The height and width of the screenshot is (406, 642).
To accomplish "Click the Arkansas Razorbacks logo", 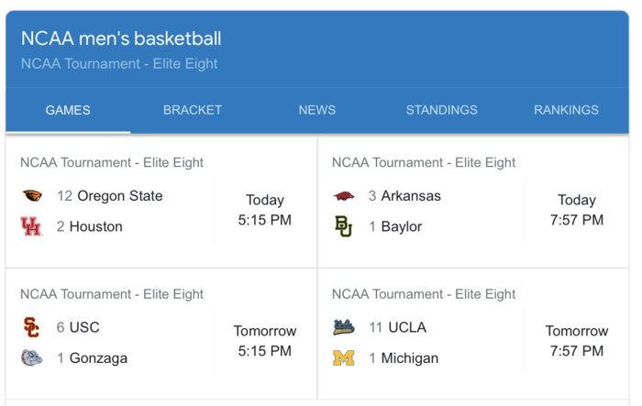I will coord(344,196).
